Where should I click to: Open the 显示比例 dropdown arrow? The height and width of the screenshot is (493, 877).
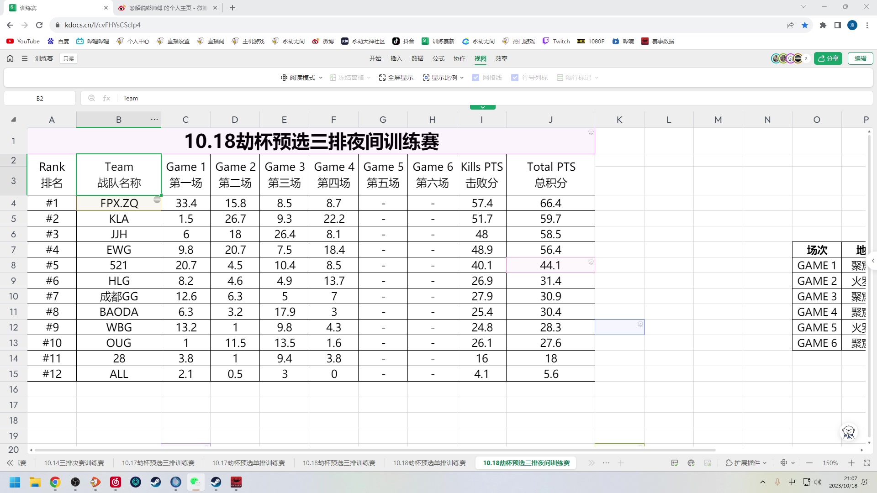tap(463, 78)
